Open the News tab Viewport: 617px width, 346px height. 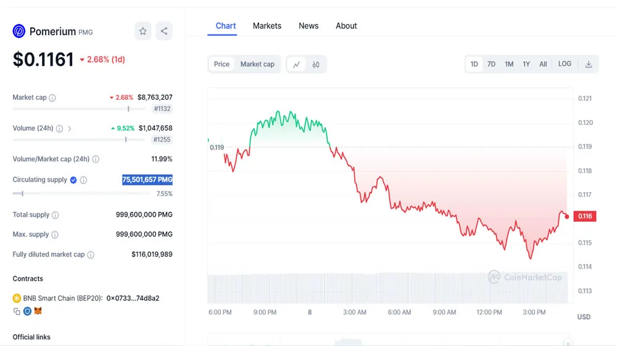click(x=308, y=26)
